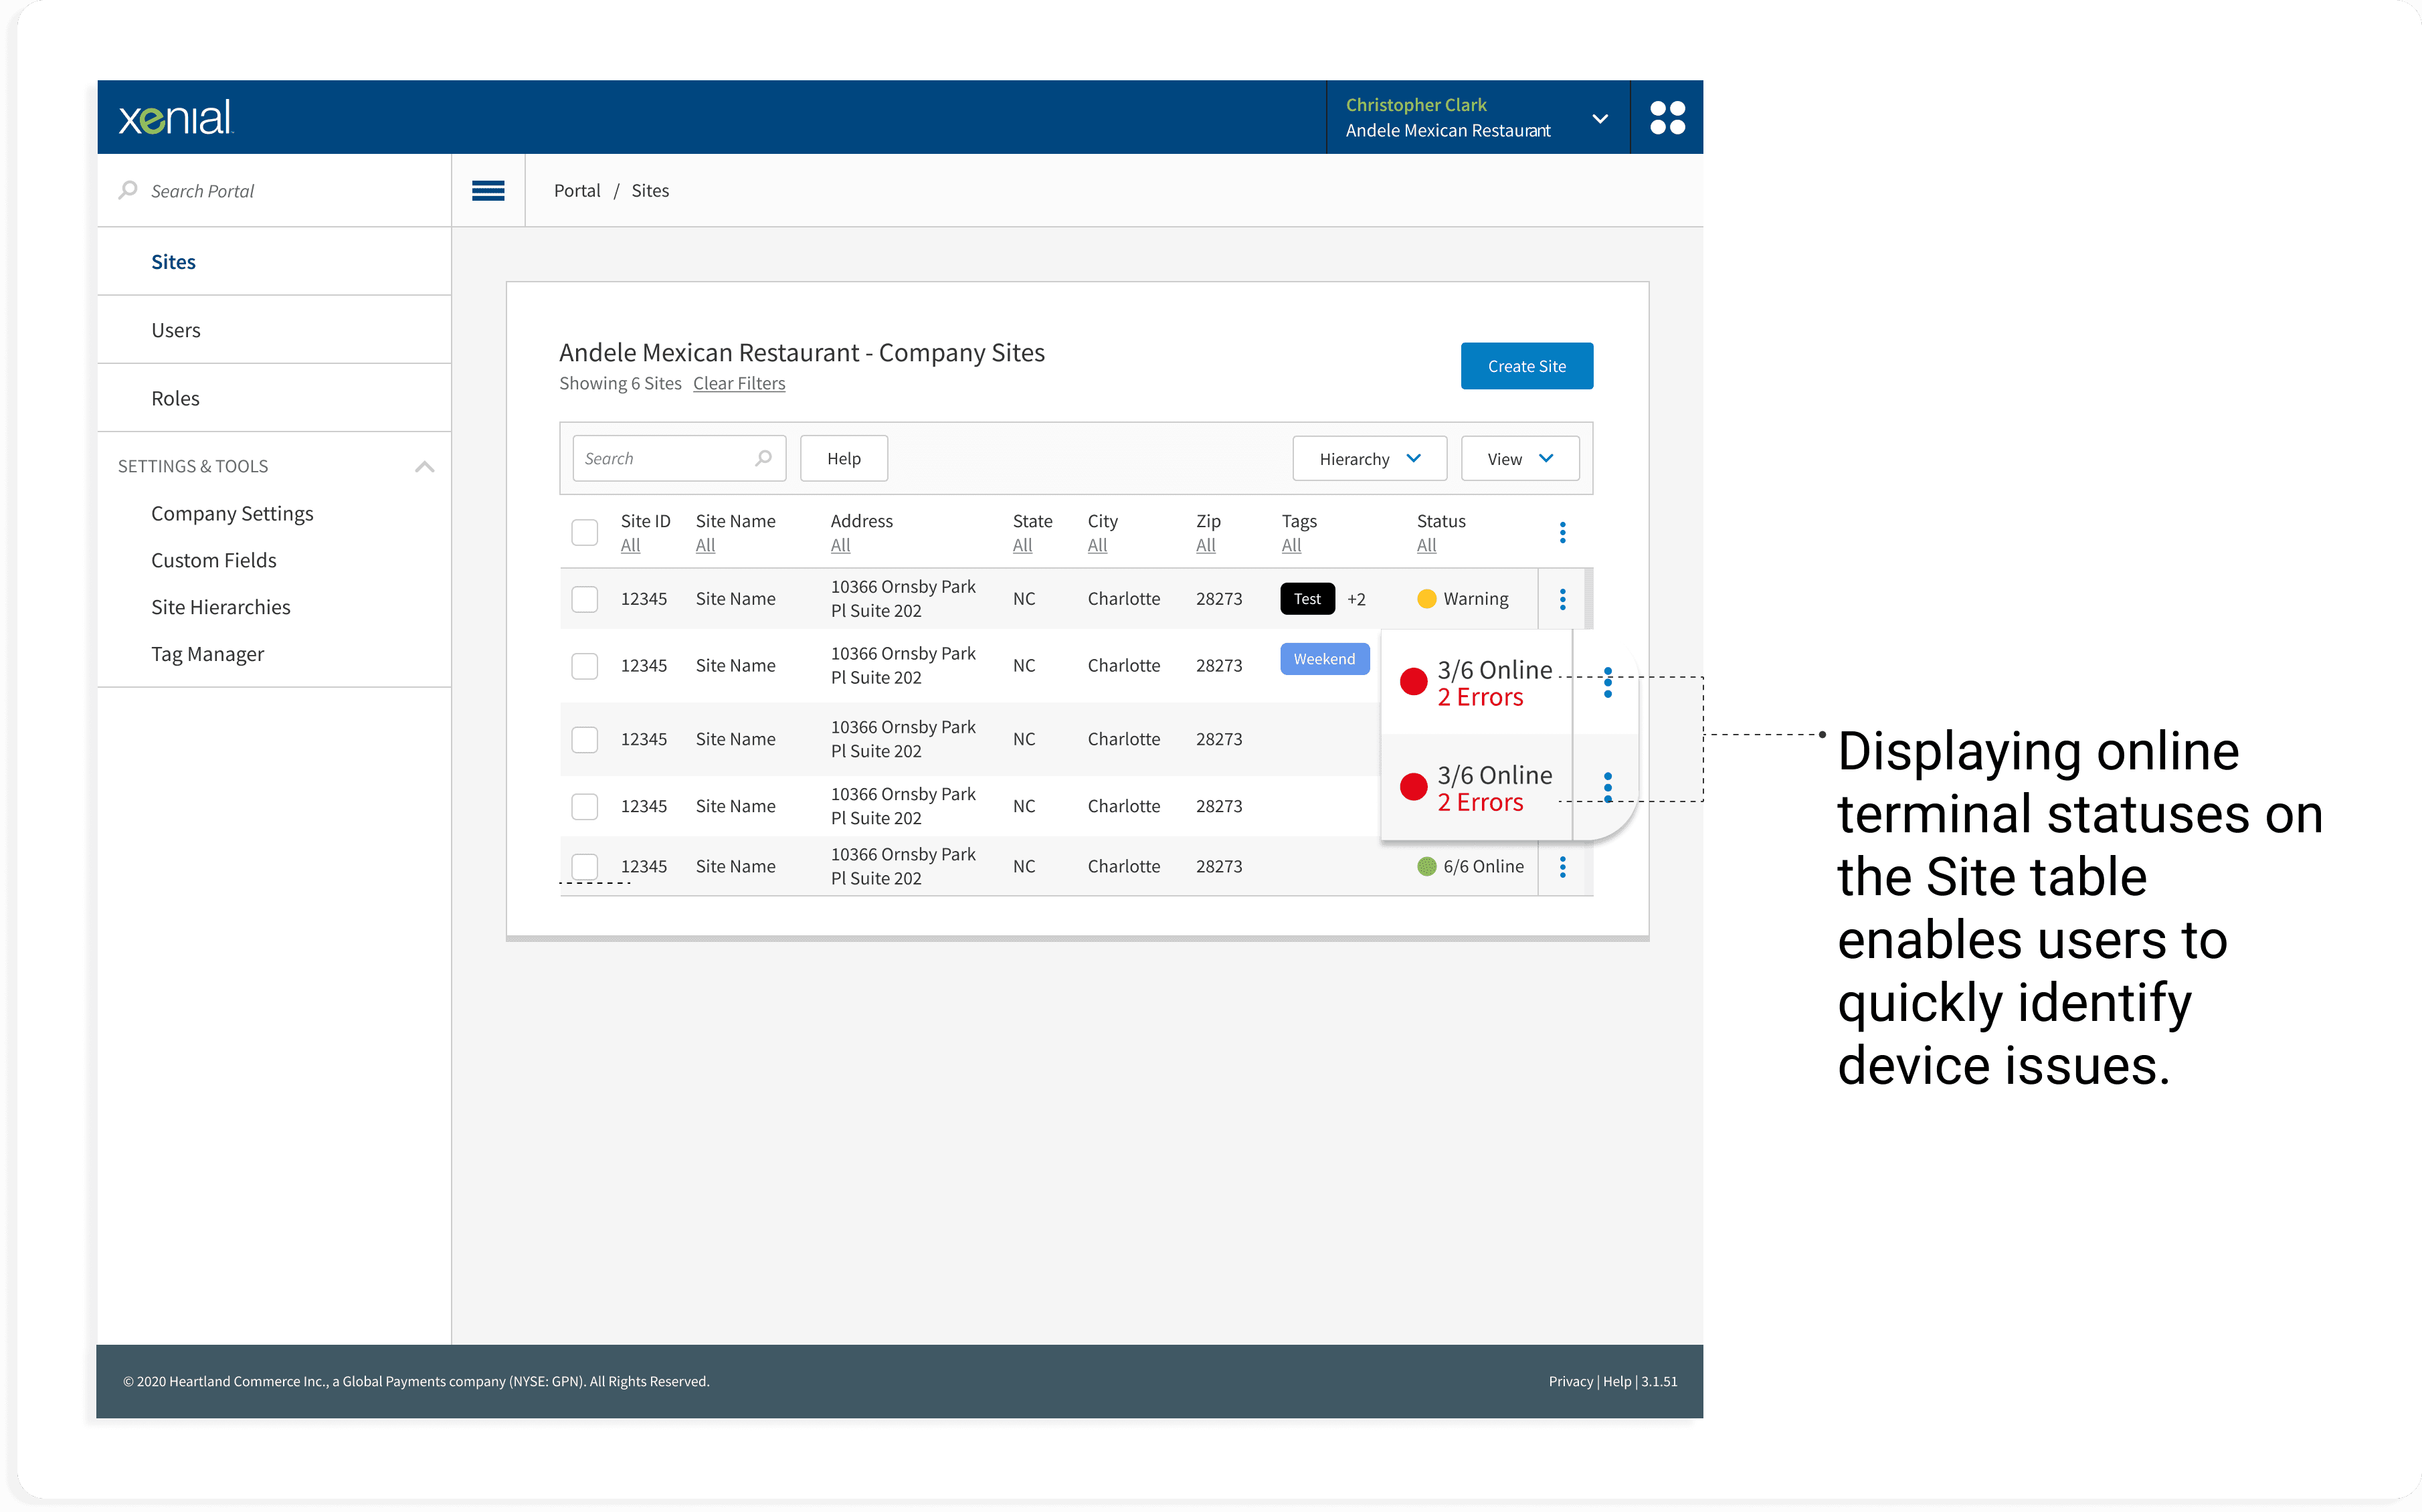Open Tag Manager in the sidebar
The width and height of the screenshot is (2422, 1512).
207,654
